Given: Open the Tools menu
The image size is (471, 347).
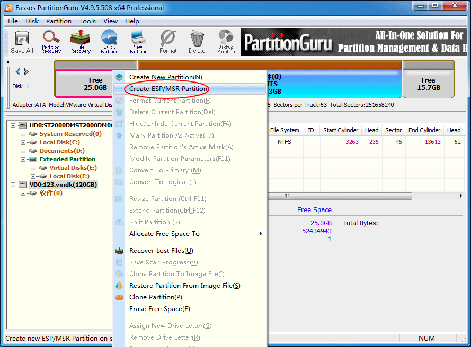Looking at the screenshot, I should tap(87, 21).
